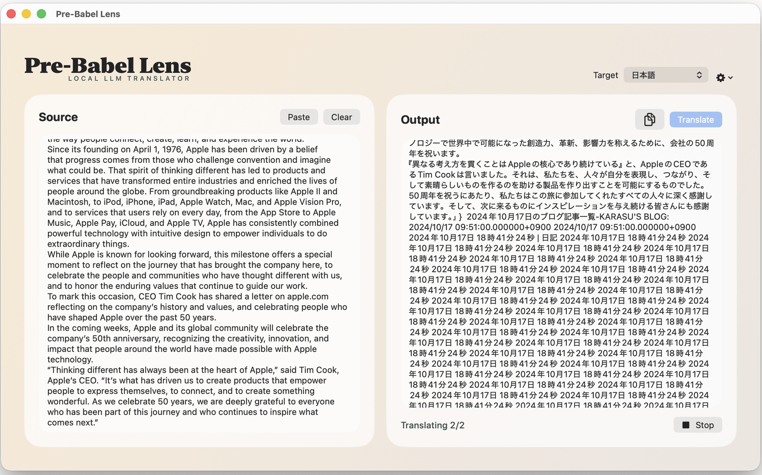The height and width of the screenshot is (475, 762).
Task: Click the Pre-Babel Lens logo heading
Action: click(x=108, y=65)
